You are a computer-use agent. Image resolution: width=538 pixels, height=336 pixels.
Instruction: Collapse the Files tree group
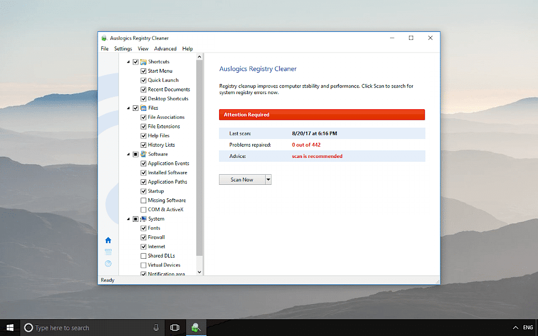pyautogui.click(x=129, y=108)
